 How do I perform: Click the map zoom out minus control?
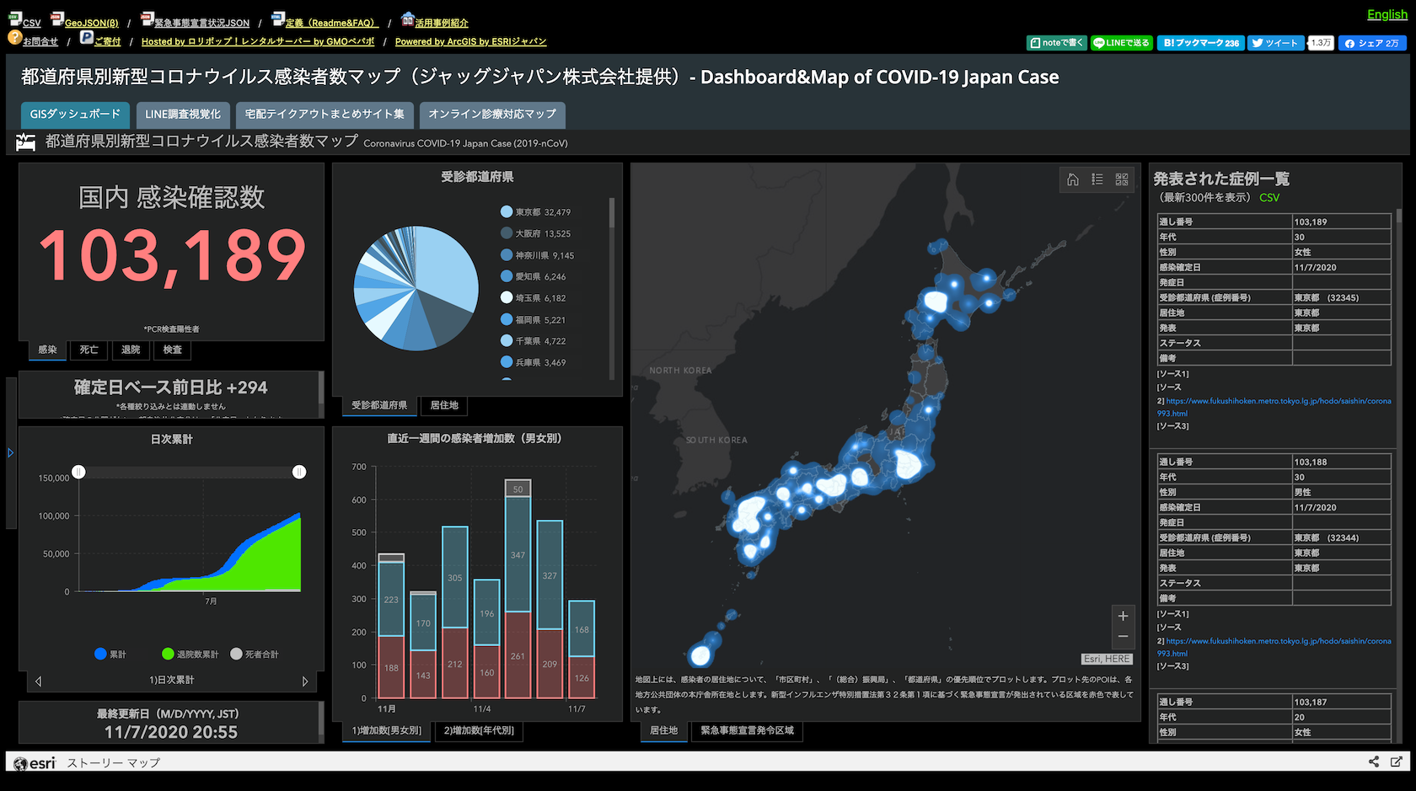click(x=1123, y=637)
